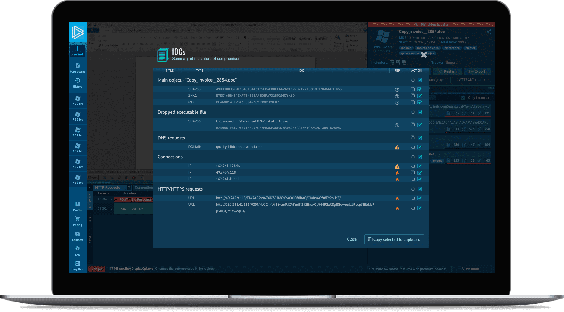The image size is (564, 312).
Task: Click reputation question mark for MD5 row
Action: tap(397, 103)
